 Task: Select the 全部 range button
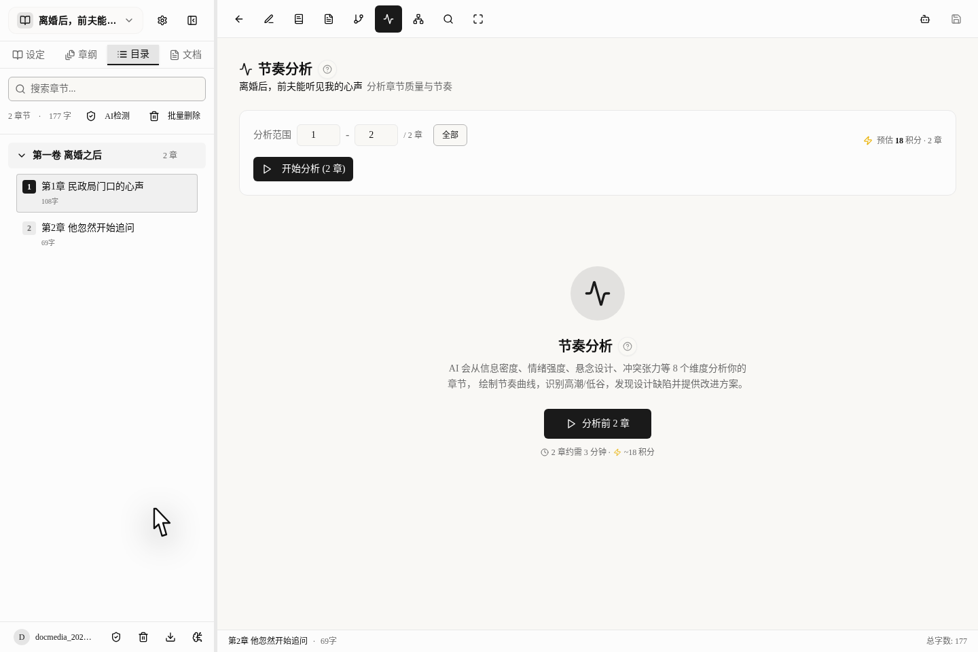(450, 135)
